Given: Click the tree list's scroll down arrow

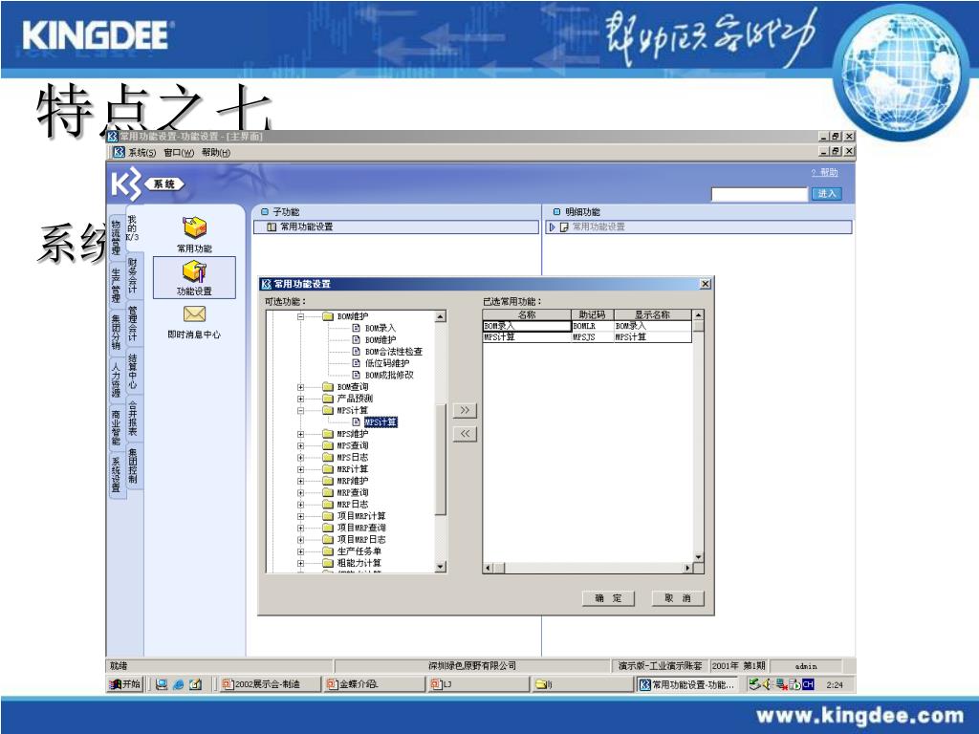Looking at the screenshot, I should [x=440, y=567].
